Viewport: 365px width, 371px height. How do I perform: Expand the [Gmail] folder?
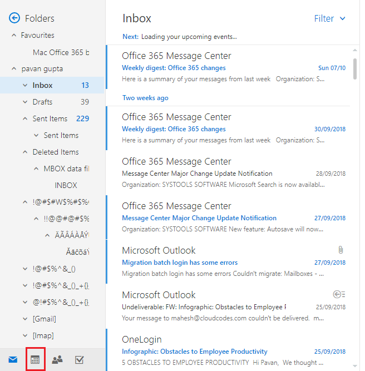point(25,319)
